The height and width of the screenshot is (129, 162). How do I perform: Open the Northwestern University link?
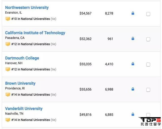pyautogui.click(x=27, y=8)
